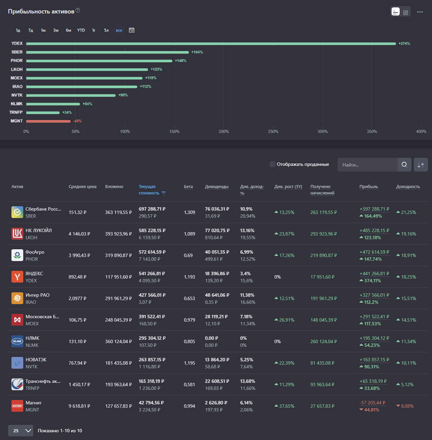Open the ФосАгро asset name
Viewport: 432px width, 440px height.
pos(35,252)
